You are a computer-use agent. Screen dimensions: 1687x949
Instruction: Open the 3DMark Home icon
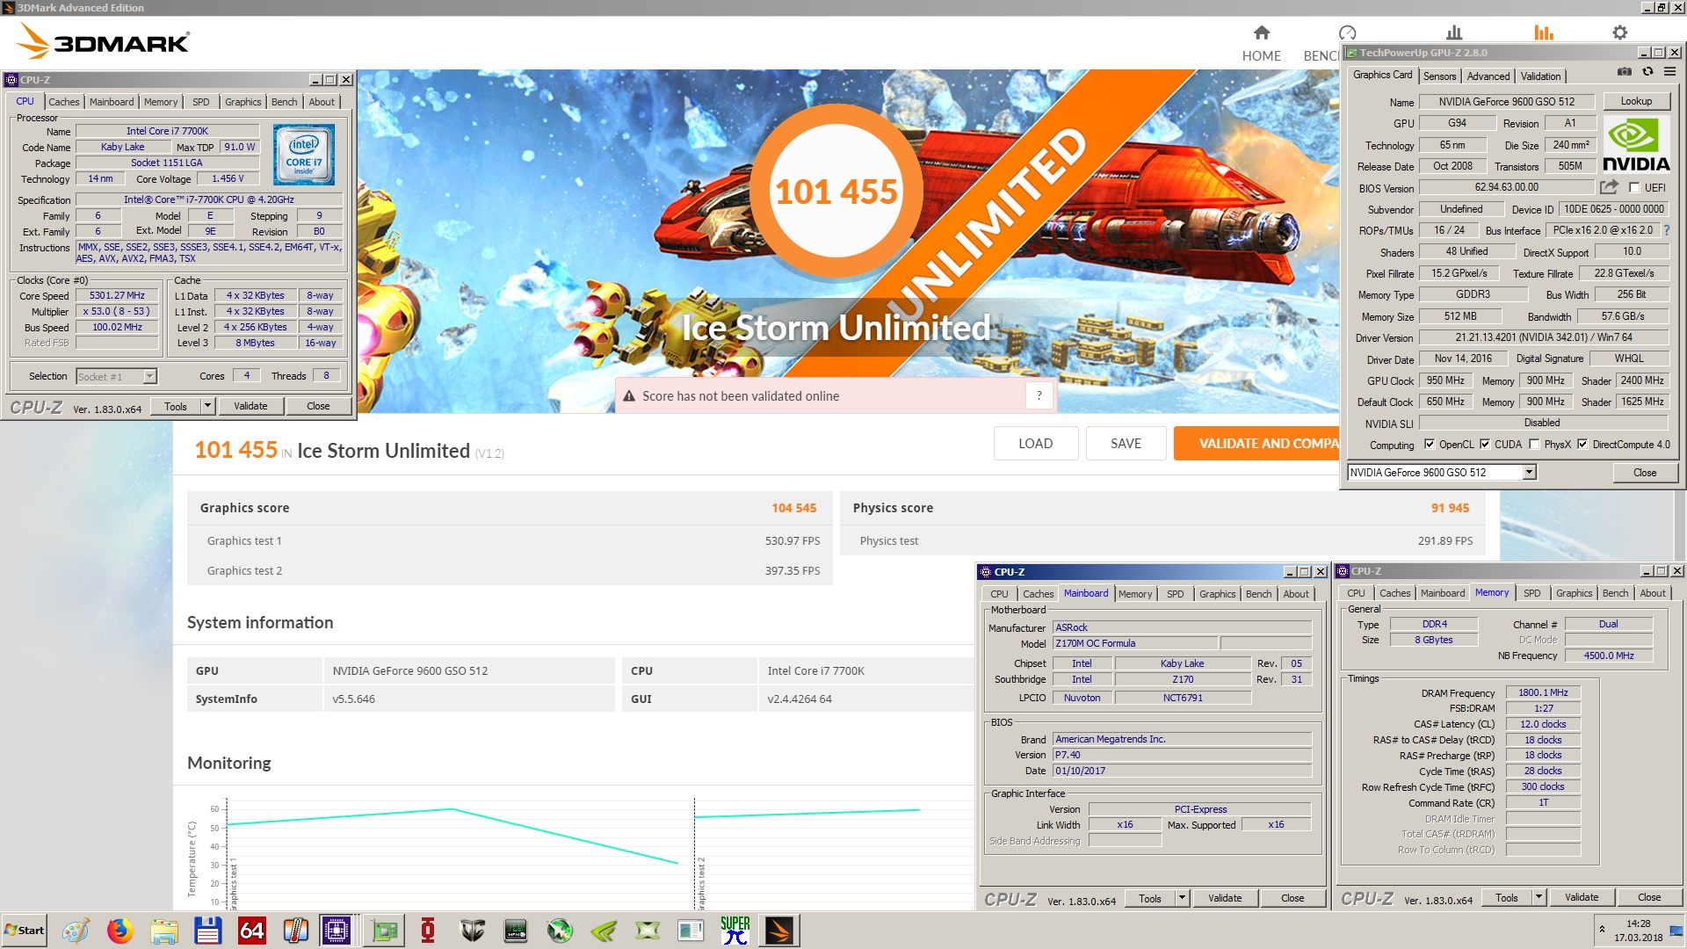(x=1261, y=33)
